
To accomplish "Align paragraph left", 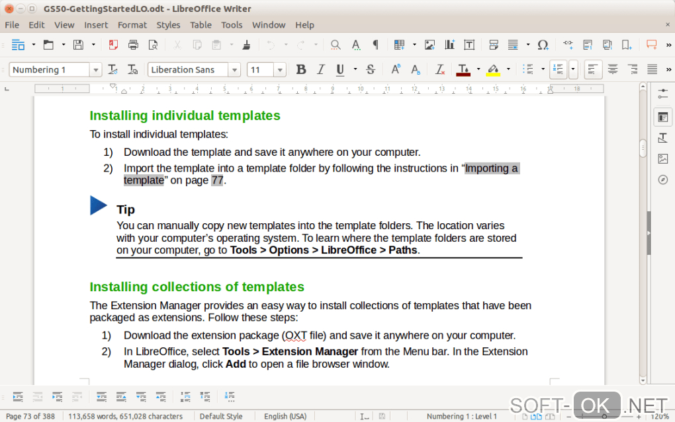I will pyautogui.click(x=593, y=69).
